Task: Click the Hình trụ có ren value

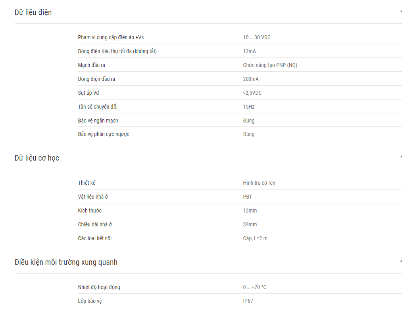Action: tap(259, 183)
